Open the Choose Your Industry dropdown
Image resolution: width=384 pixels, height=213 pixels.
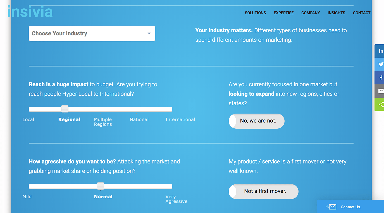pos(92,33)
